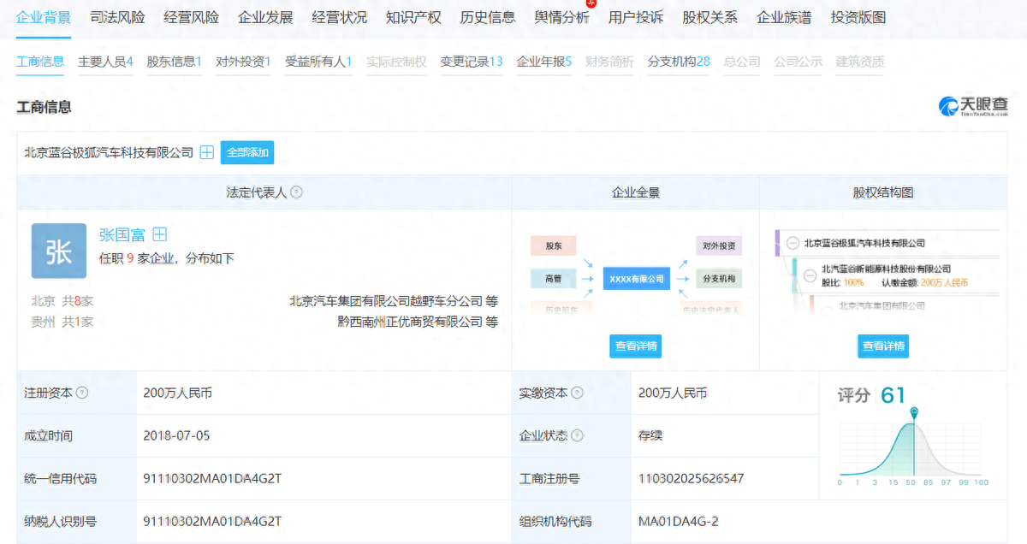Switch to the 知识产权 tab
The width and height of the screenshot is (1027, 544).
[413, 17]
